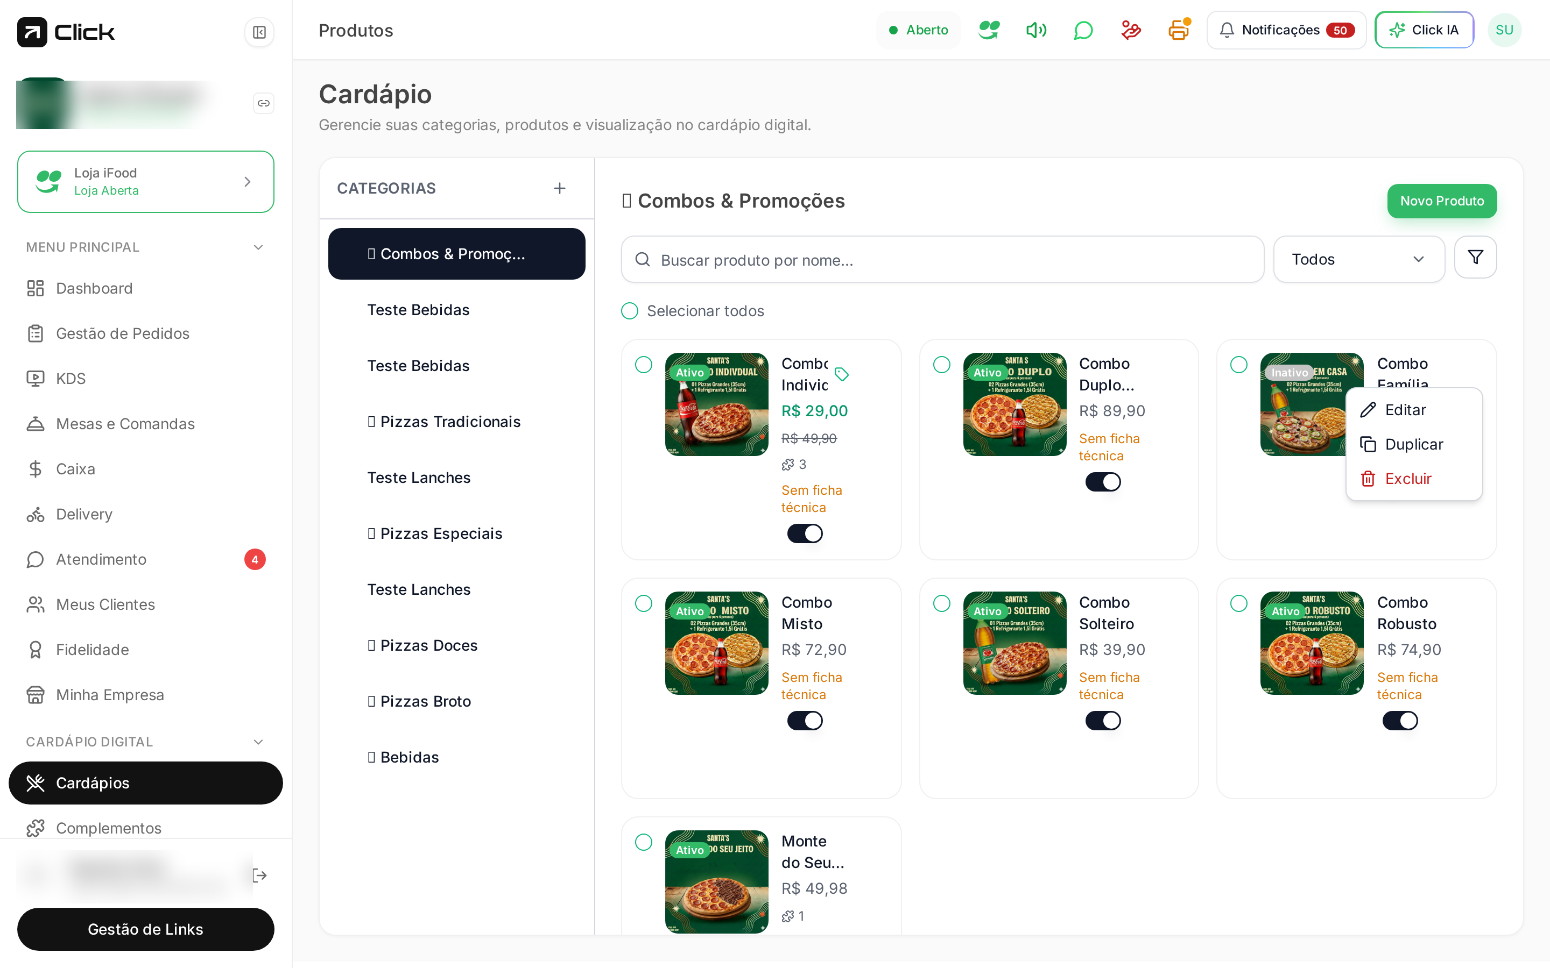Open the Todos status dropdown
The image size is (1550, 968).
coord(1358,259)
